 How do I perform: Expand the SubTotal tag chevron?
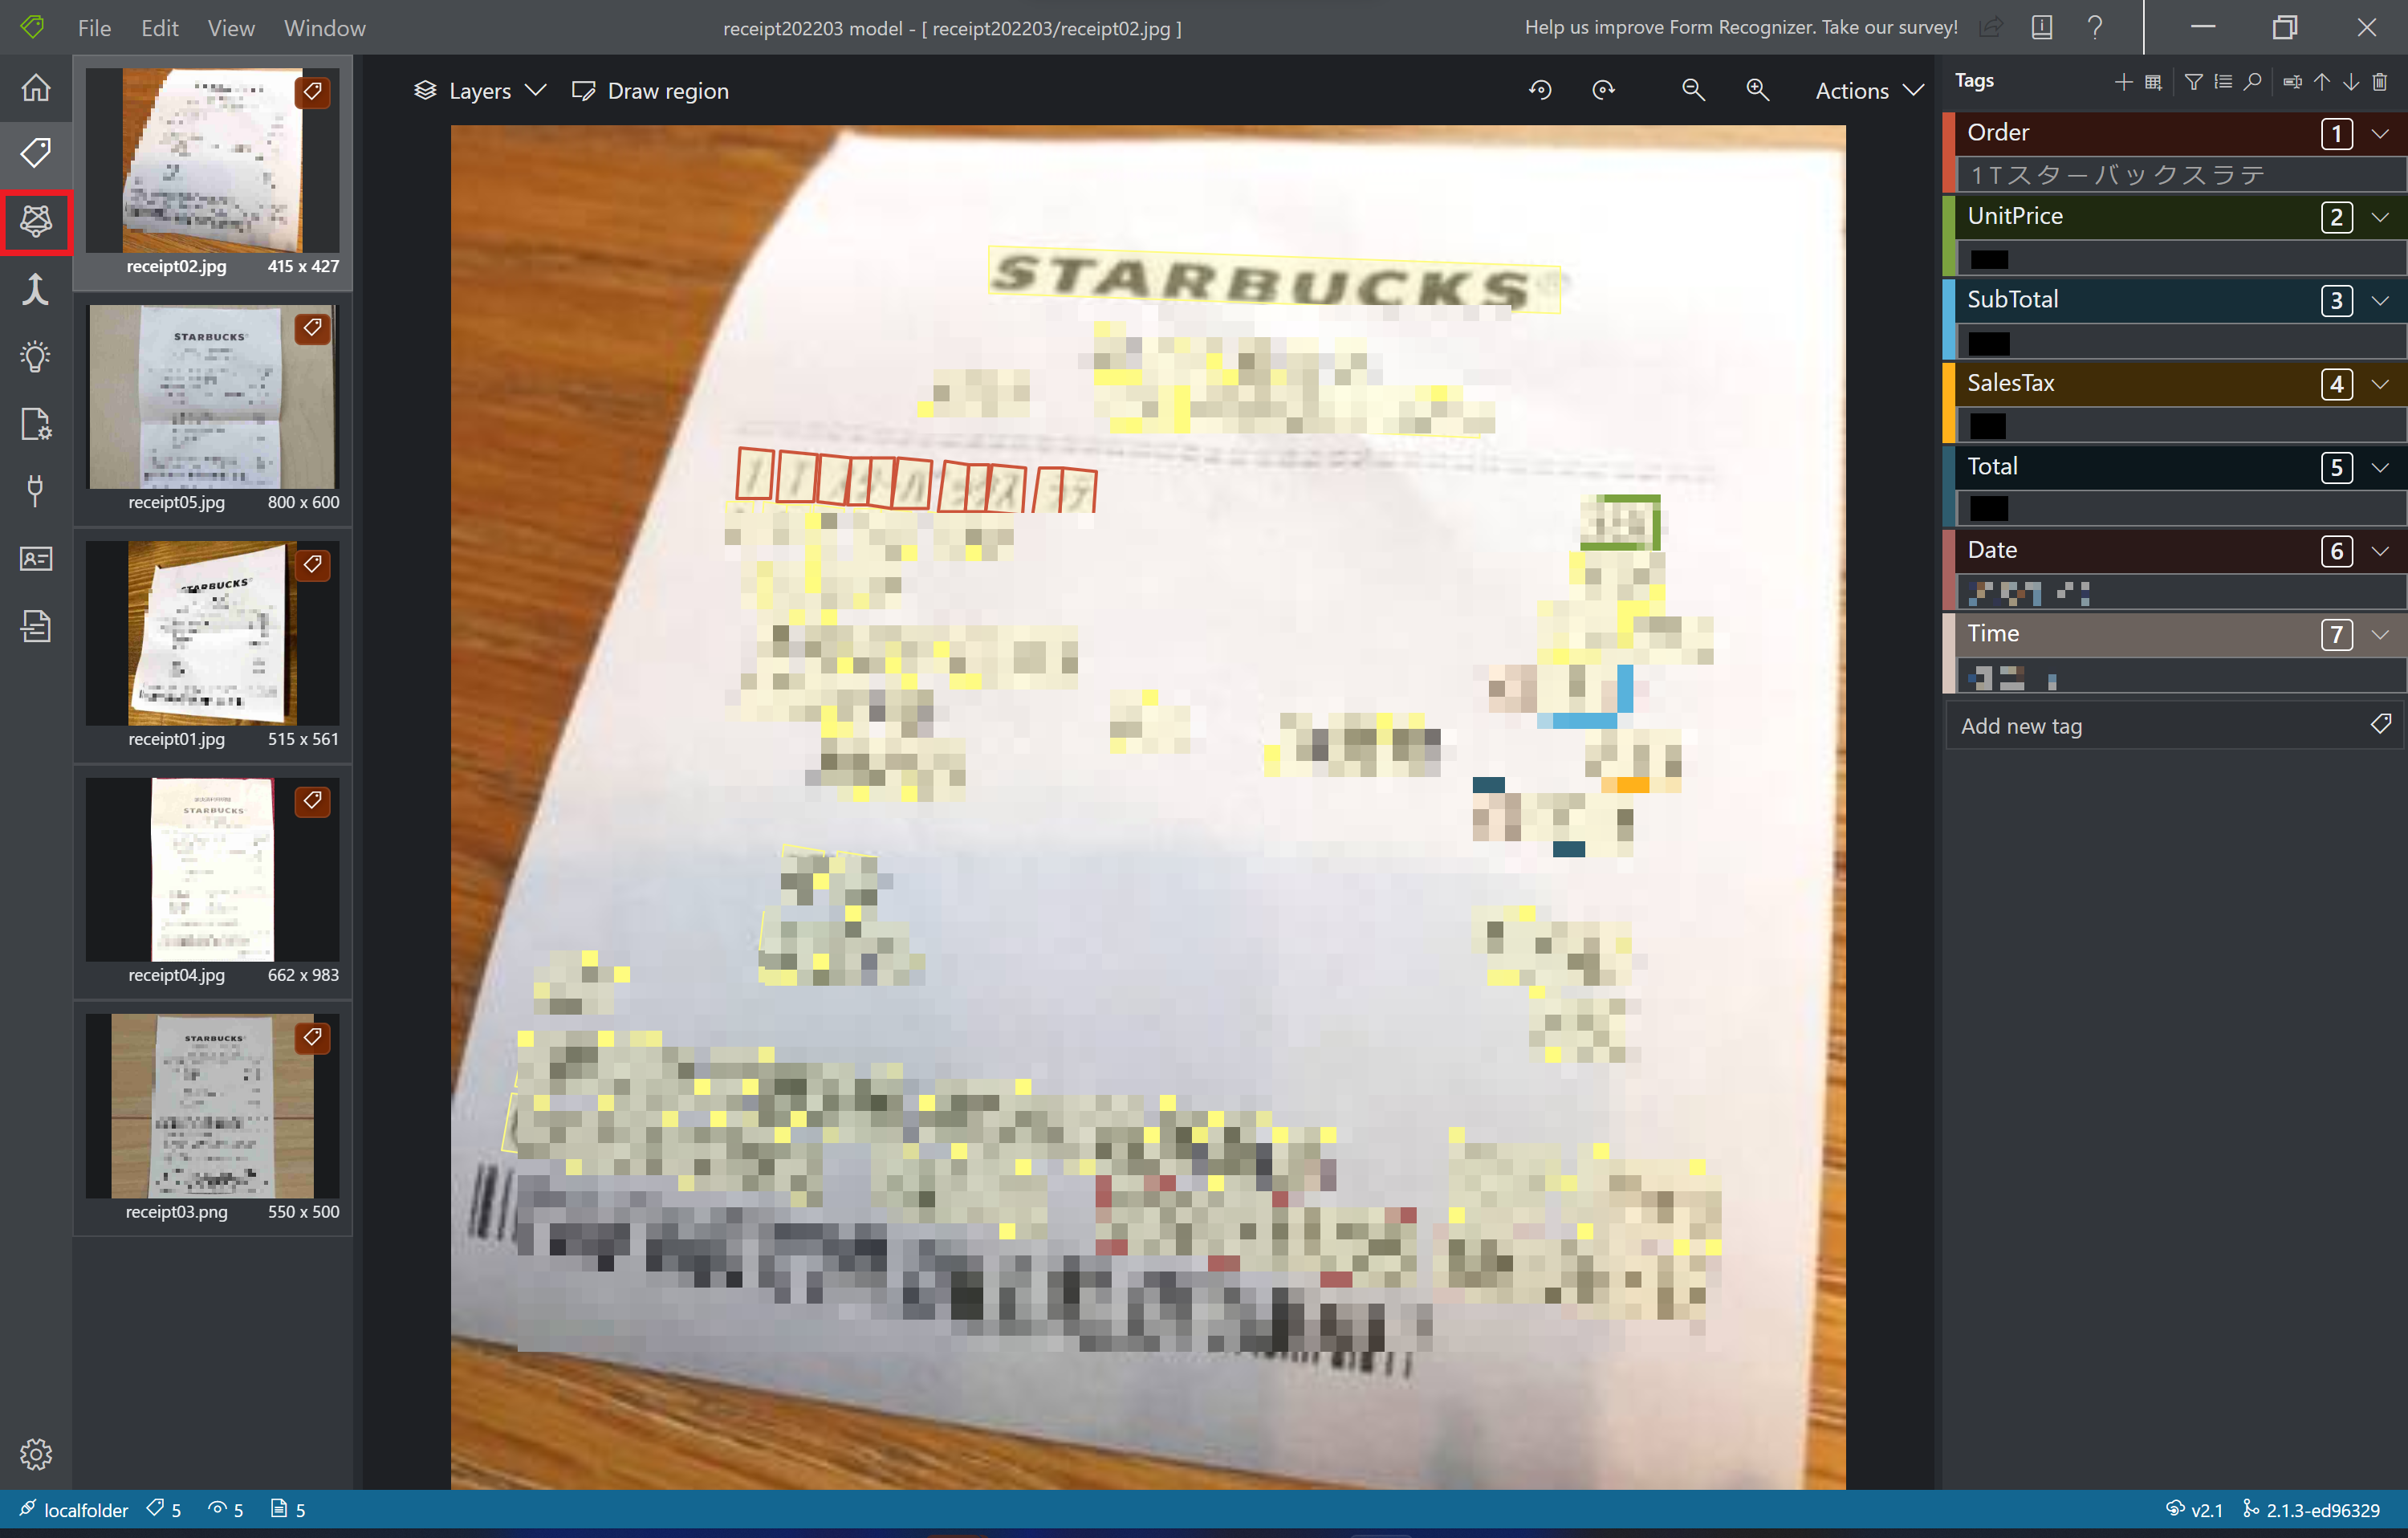click(x=2380, y=300)
